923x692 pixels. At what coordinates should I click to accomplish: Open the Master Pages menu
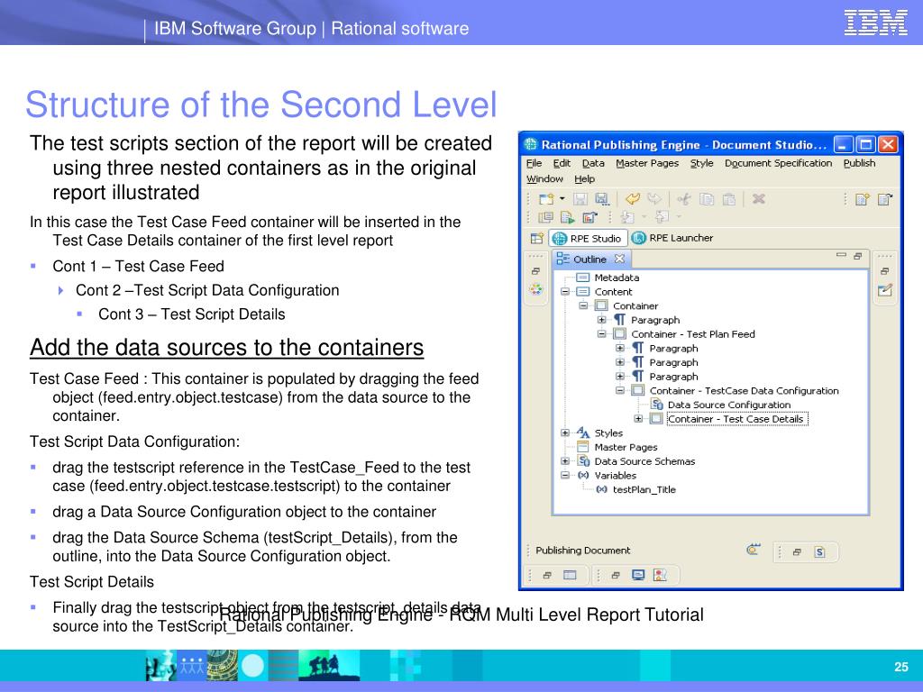pos(646,163)
